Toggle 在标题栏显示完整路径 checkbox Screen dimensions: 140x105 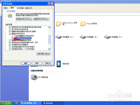[x=10, y=45]
